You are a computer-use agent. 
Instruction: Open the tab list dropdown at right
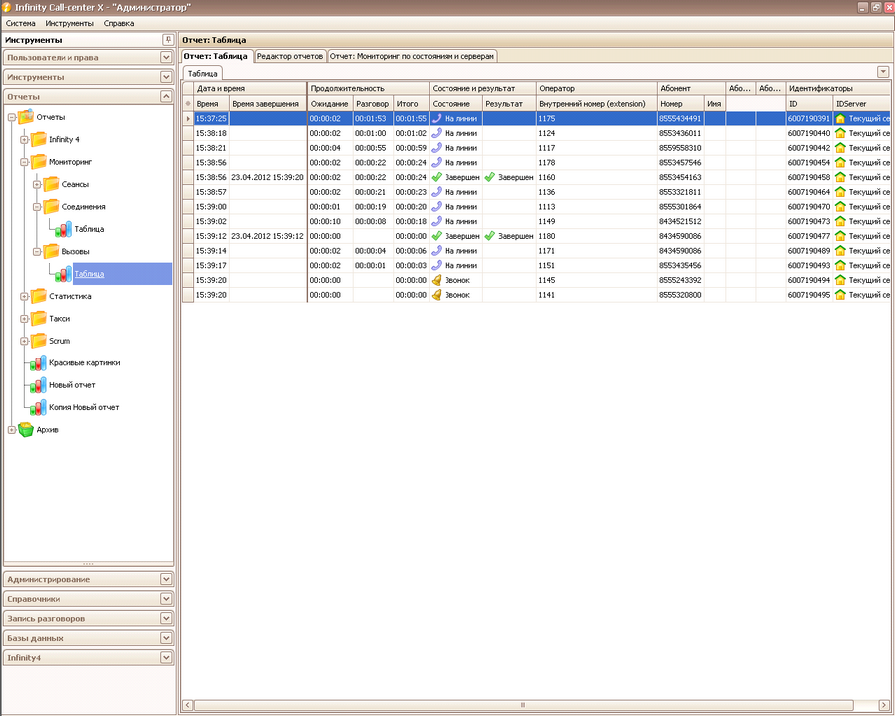882,72
